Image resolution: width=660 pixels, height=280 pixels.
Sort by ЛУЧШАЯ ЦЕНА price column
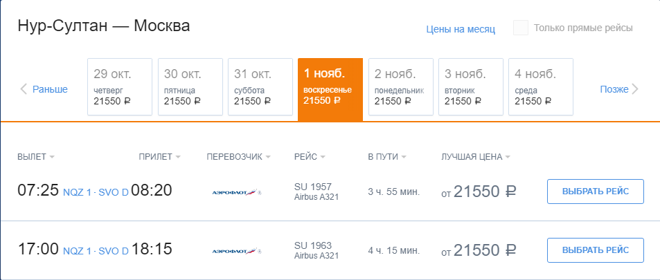click(475, 157)
